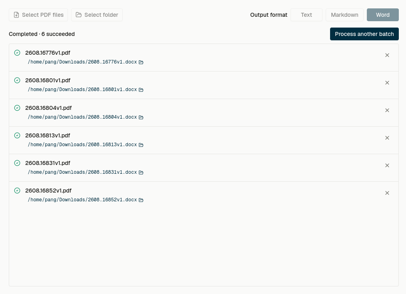Click the "Output format" label
This screenshot has width=406, height=294.
(x=269, y=15)
